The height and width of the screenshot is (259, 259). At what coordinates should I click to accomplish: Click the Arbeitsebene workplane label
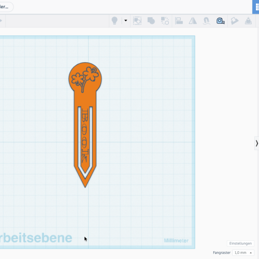(x=36, y=238)
